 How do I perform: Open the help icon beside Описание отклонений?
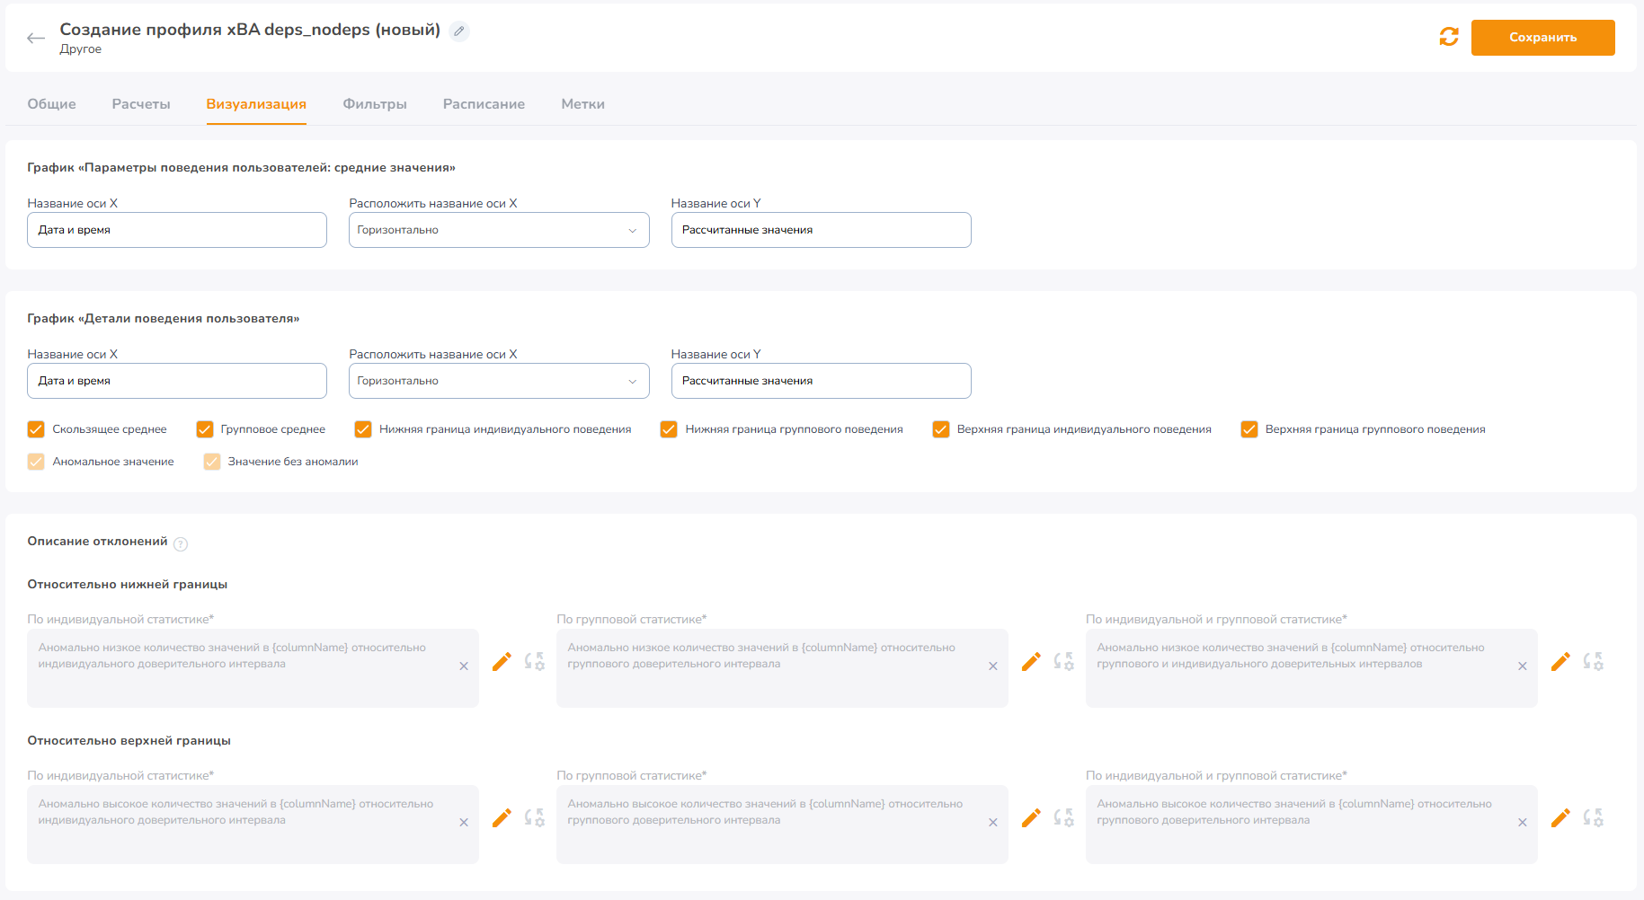tap(181, 543)
